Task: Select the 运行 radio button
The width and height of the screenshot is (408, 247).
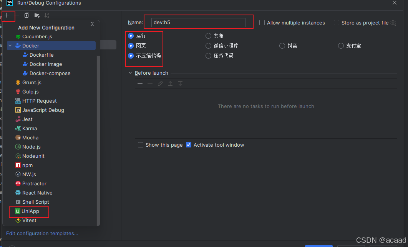Action: click(x=131, y=36)
